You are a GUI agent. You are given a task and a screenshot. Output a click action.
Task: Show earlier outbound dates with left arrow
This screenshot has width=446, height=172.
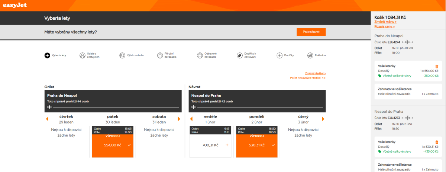[x=47, y=119]
